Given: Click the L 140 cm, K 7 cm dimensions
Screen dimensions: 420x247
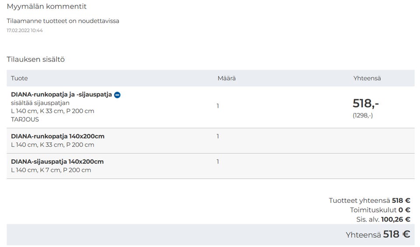Looking at the screenshot, I should [x=51, y=170].
